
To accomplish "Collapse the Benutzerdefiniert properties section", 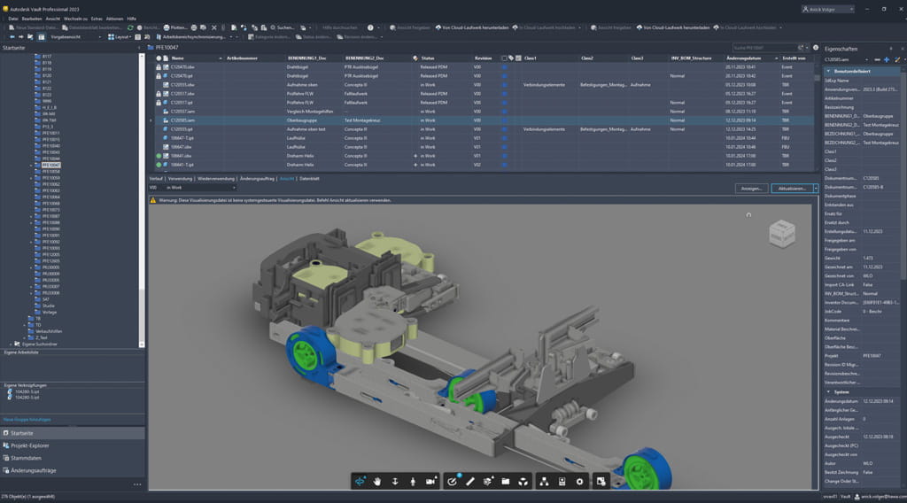I will [x=828, y=71].
